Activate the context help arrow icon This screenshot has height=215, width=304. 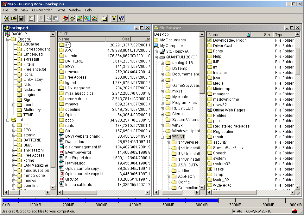[x=121, y=18]
